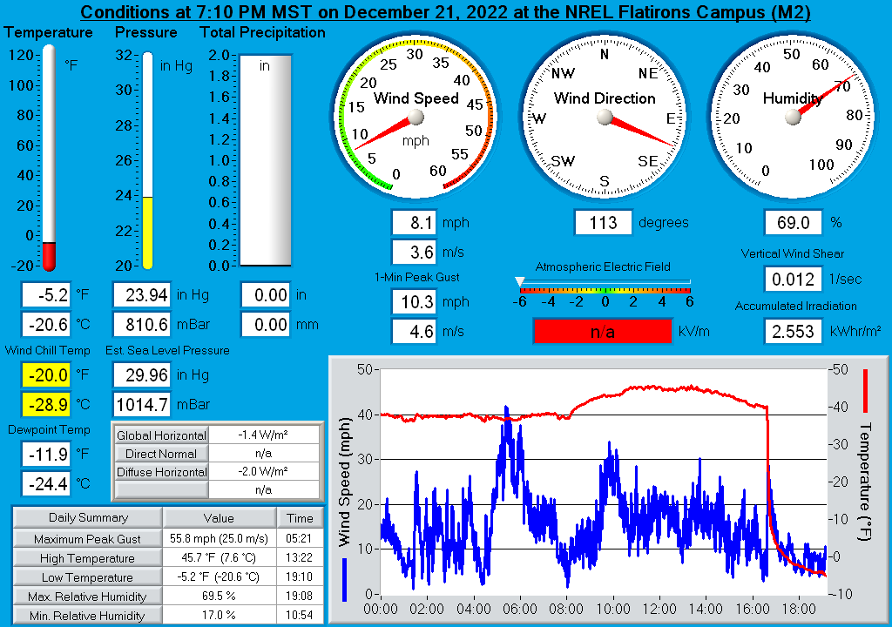Viewport: 892px width, 627px height.
Task: Click the 17.0 % humidity value cell
Action: coord(219,615)
